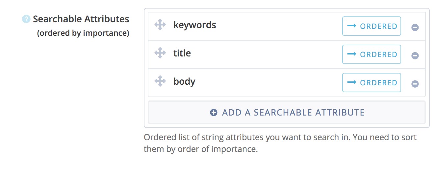The image size is (437, 172).
Task: Click the Searchable Attributes heading label
Action: (x=81, y=19)
